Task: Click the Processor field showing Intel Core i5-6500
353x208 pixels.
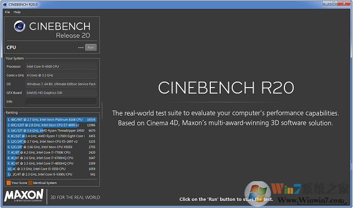Action: (61, 66)
